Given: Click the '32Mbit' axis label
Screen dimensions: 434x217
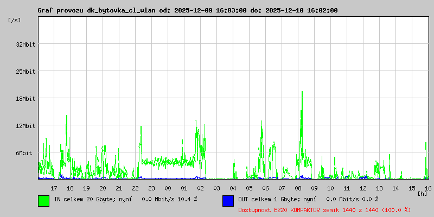Looking at the screenshot, I should tap(25, 44).
